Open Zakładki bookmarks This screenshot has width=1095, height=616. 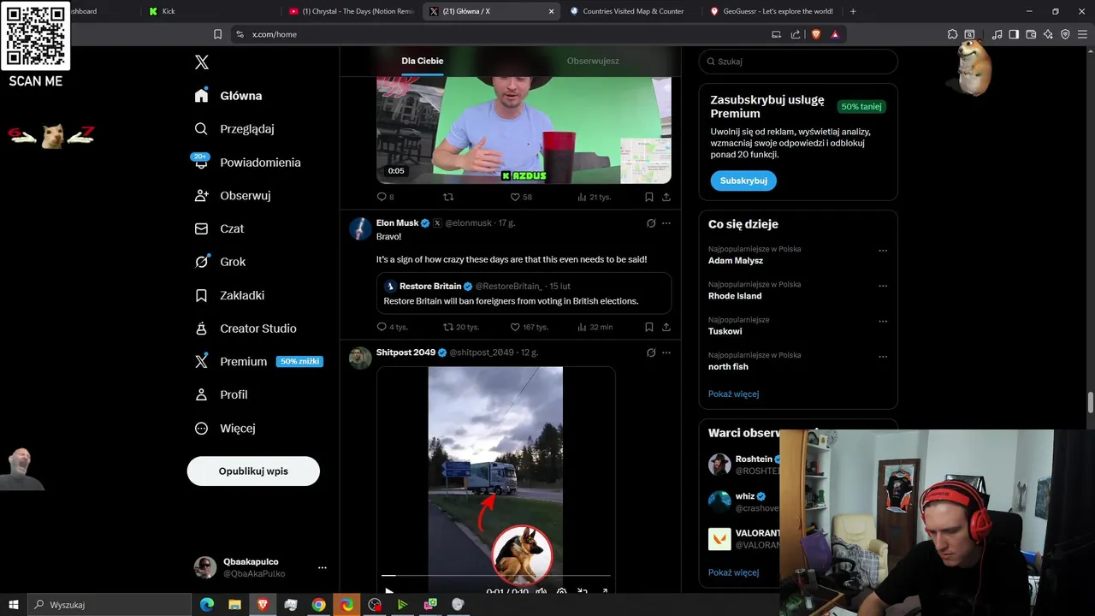[x=229, y=295]
